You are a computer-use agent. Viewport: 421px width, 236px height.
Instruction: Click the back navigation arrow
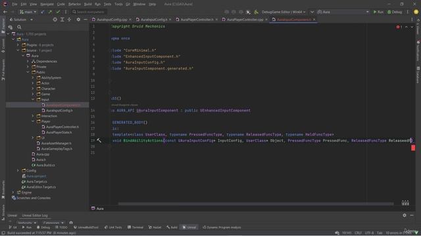tap(5, 12)
